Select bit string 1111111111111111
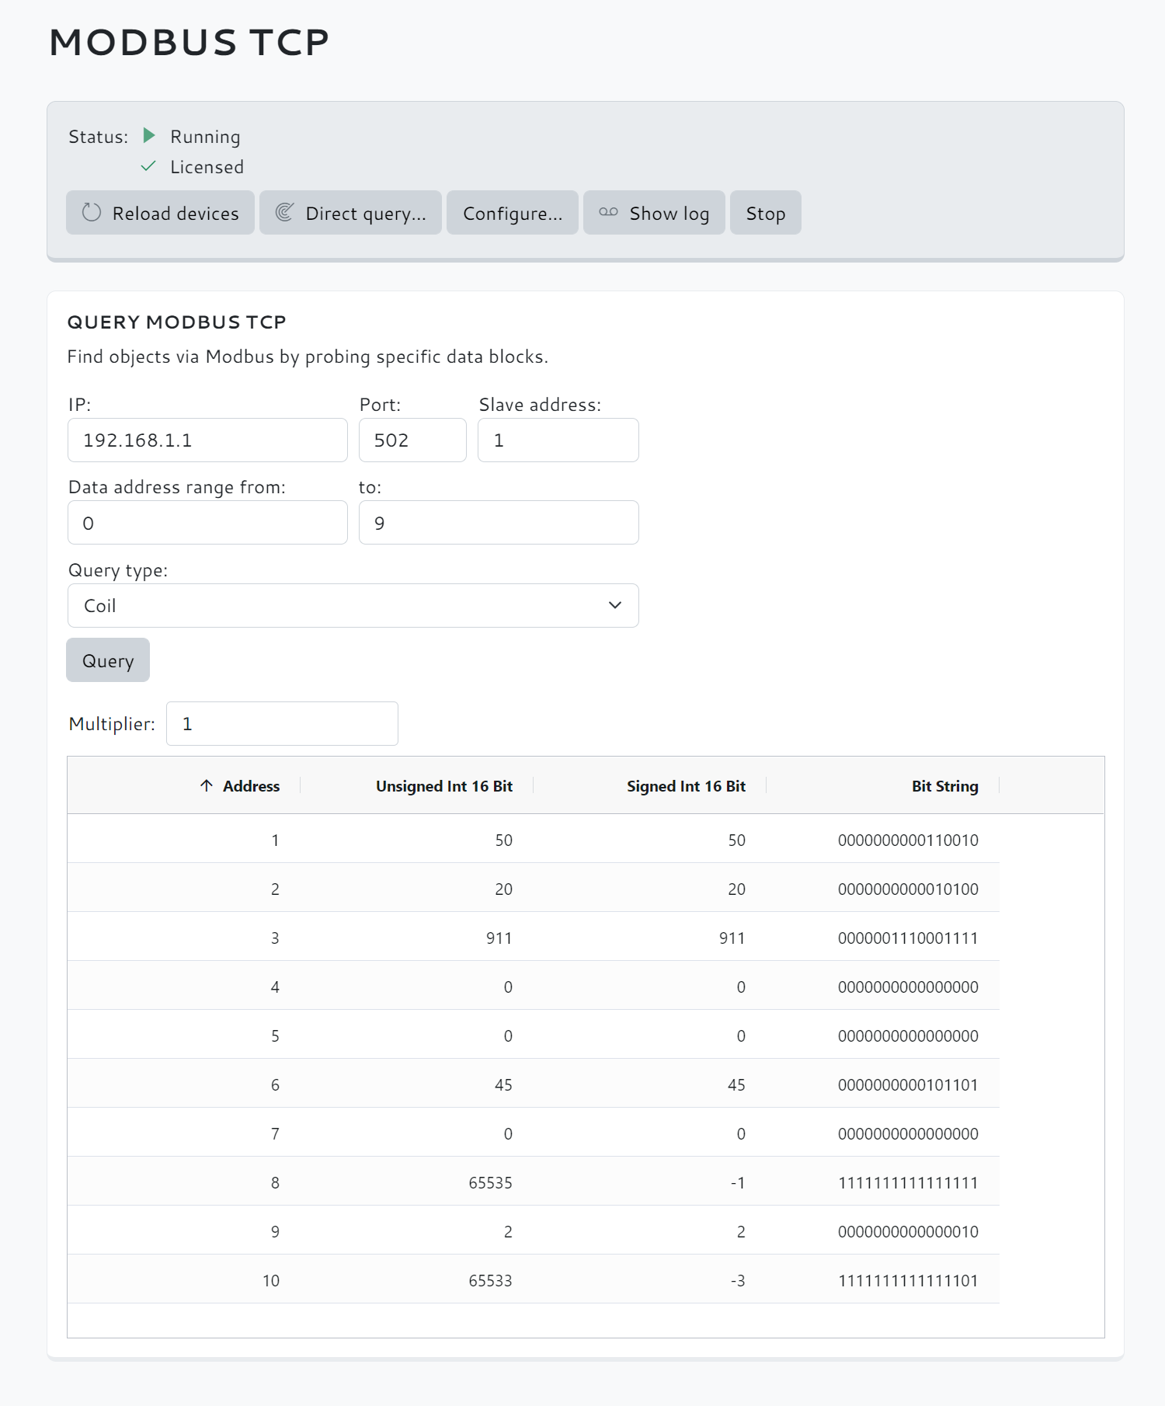 coord(908,1183)
